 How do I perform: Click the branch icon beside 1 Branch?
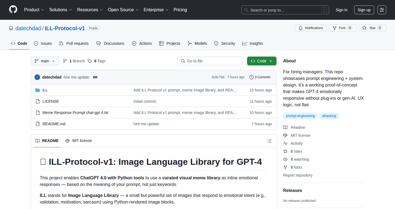coord(65,61)
